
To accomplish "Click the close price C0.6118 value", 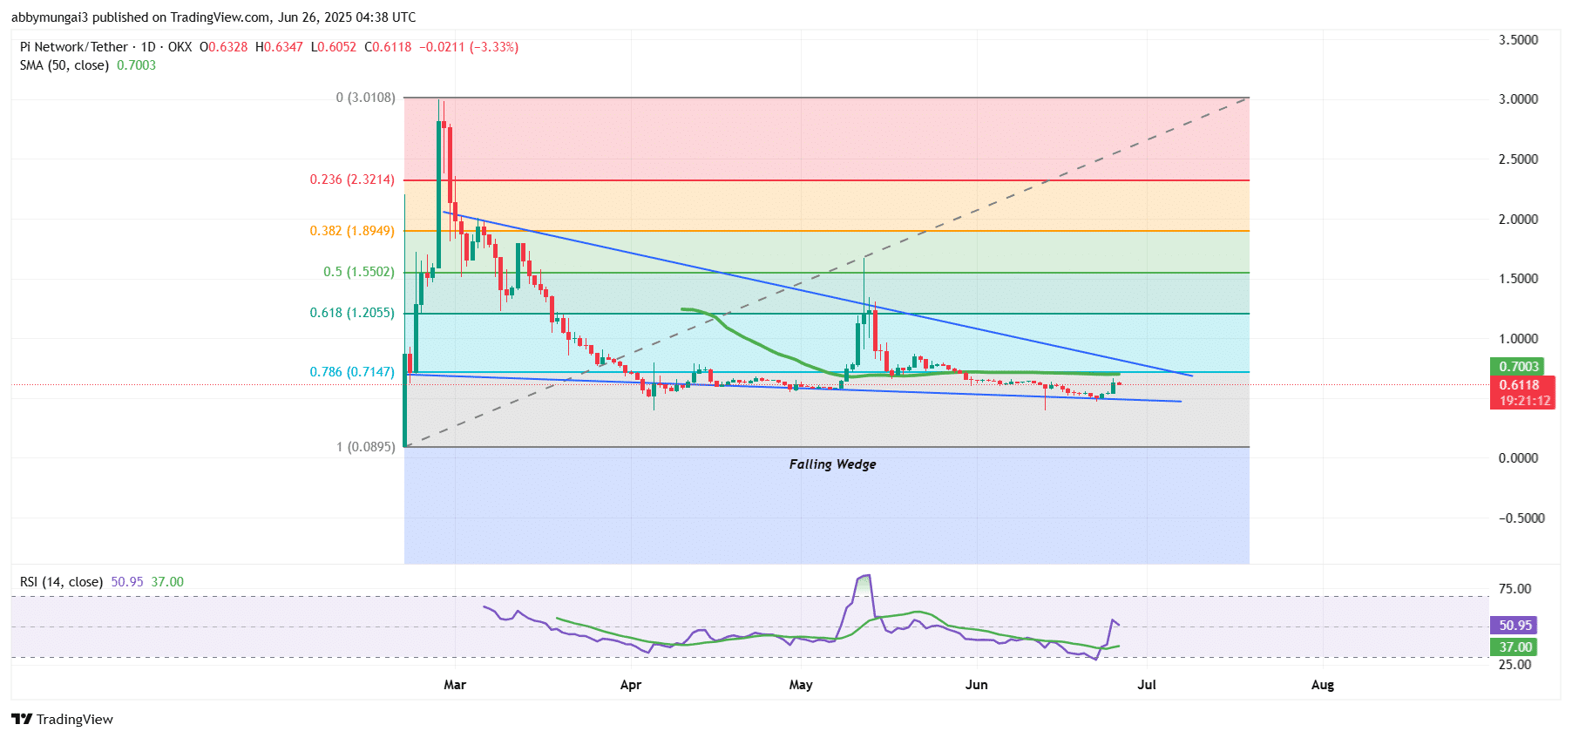I will tap(388, 47).
